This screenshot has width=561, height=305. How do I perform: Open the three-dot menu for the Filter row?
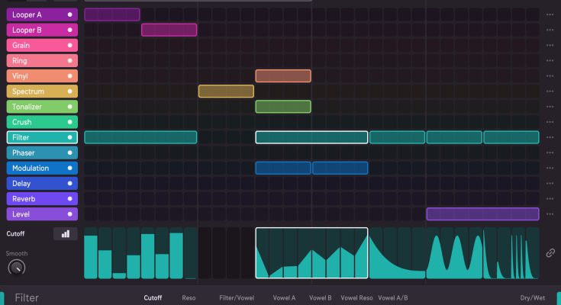[x=550, y=137]
